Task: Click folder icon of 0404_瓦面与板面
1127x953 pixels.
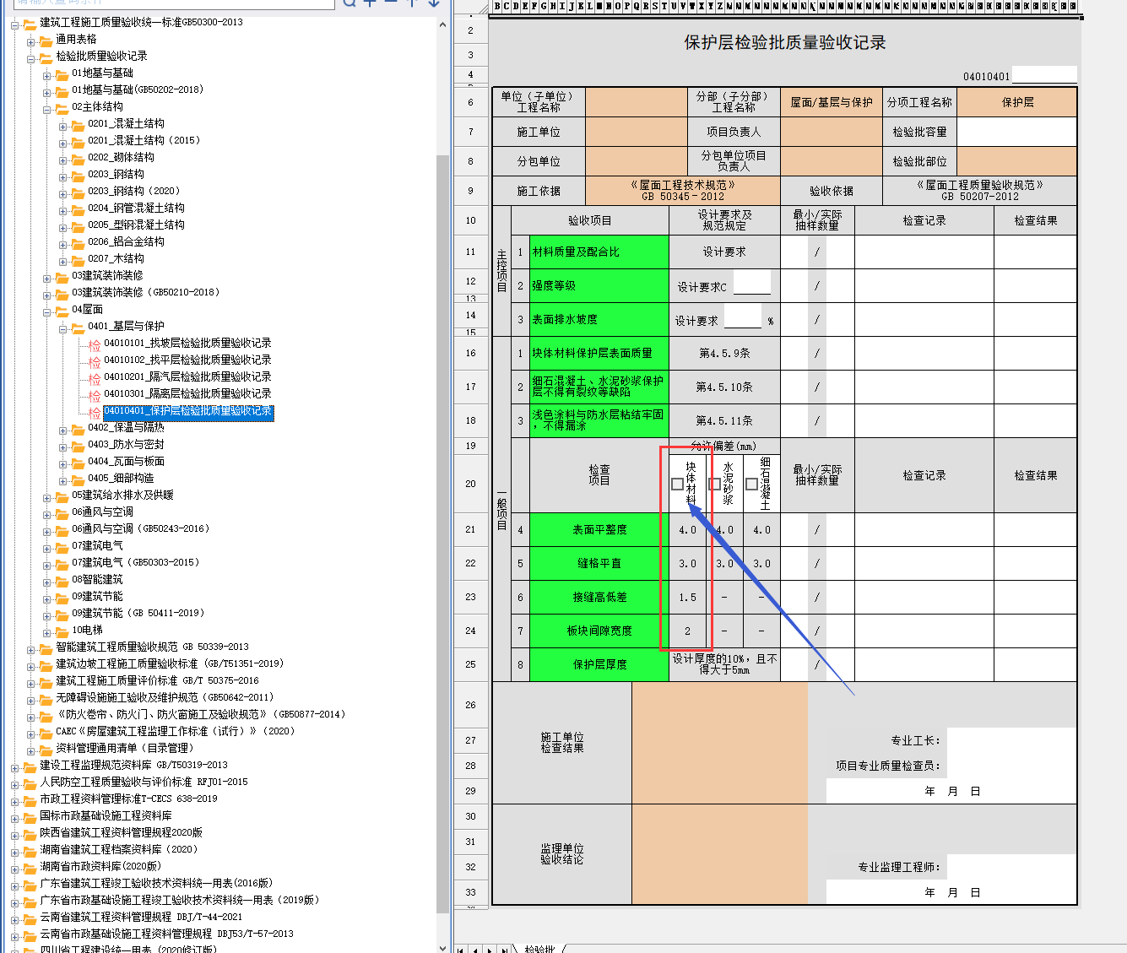Action: pyautogui.click(x=78, y=462)
